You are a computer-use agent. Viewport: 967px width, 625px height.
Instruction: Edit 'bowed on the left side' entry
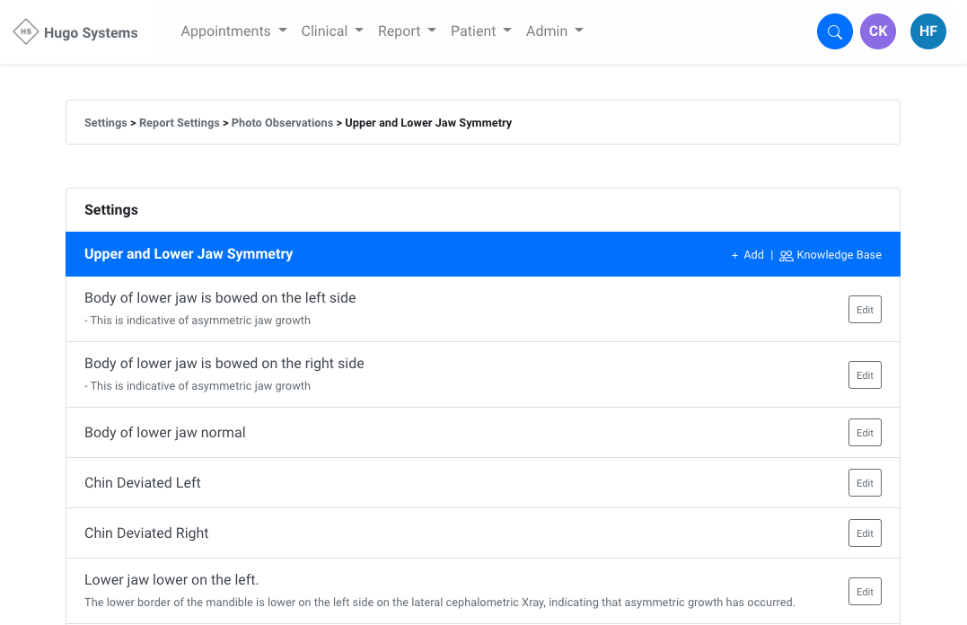pos(865,310)
